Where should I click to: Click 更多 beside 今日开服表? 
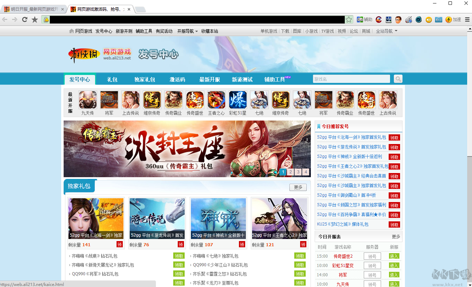396,237
